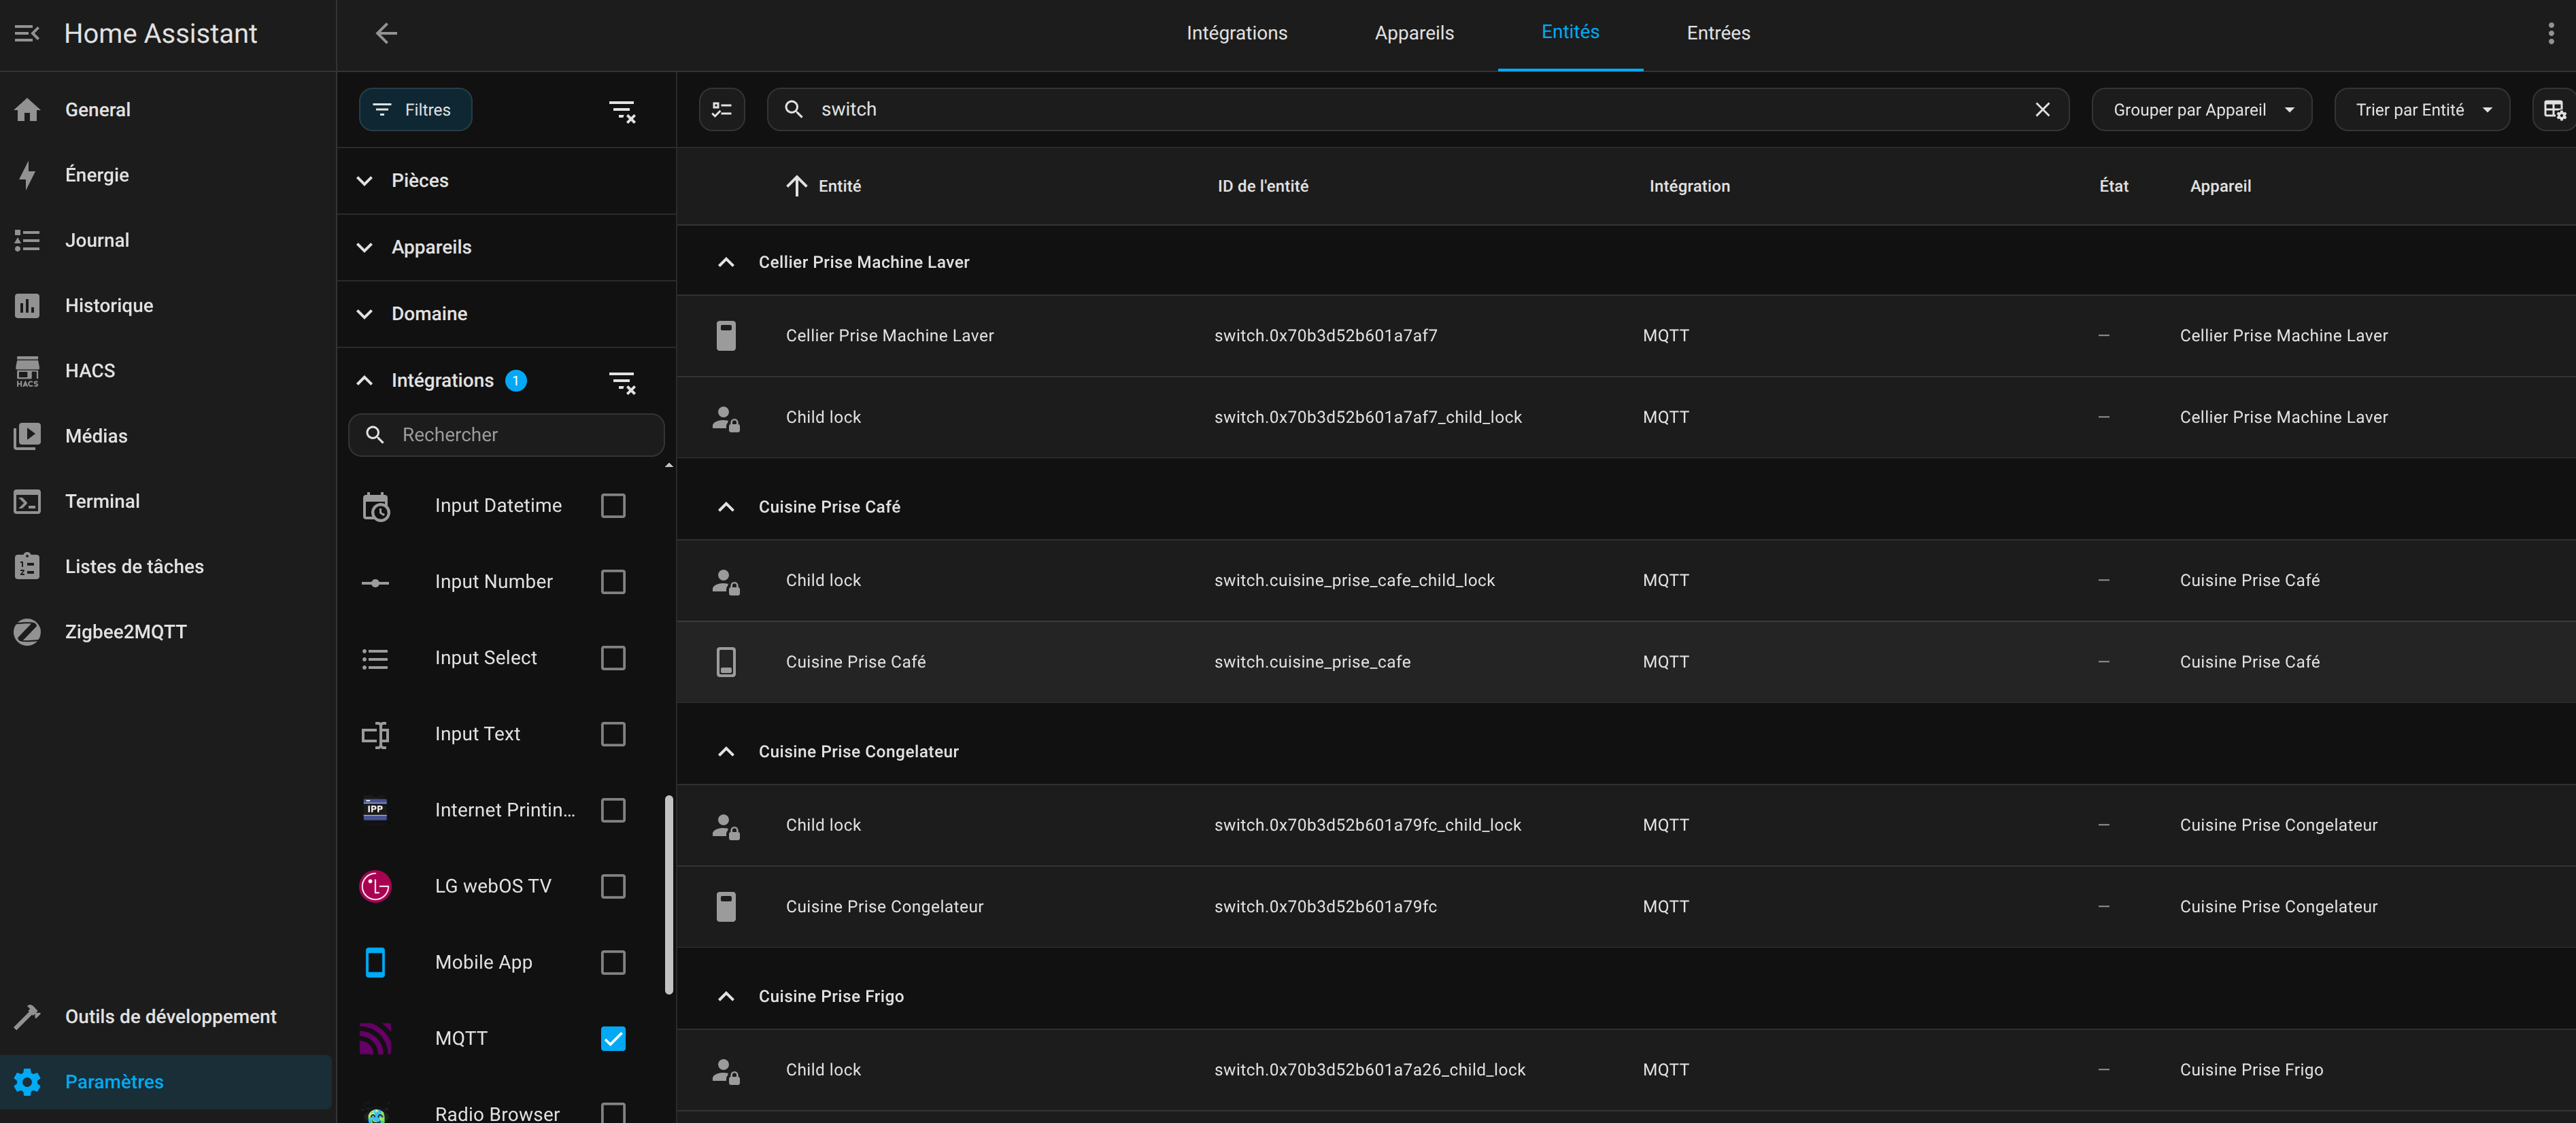
Task: Check the Mobile App filter
Action: (x=613, y=962)
